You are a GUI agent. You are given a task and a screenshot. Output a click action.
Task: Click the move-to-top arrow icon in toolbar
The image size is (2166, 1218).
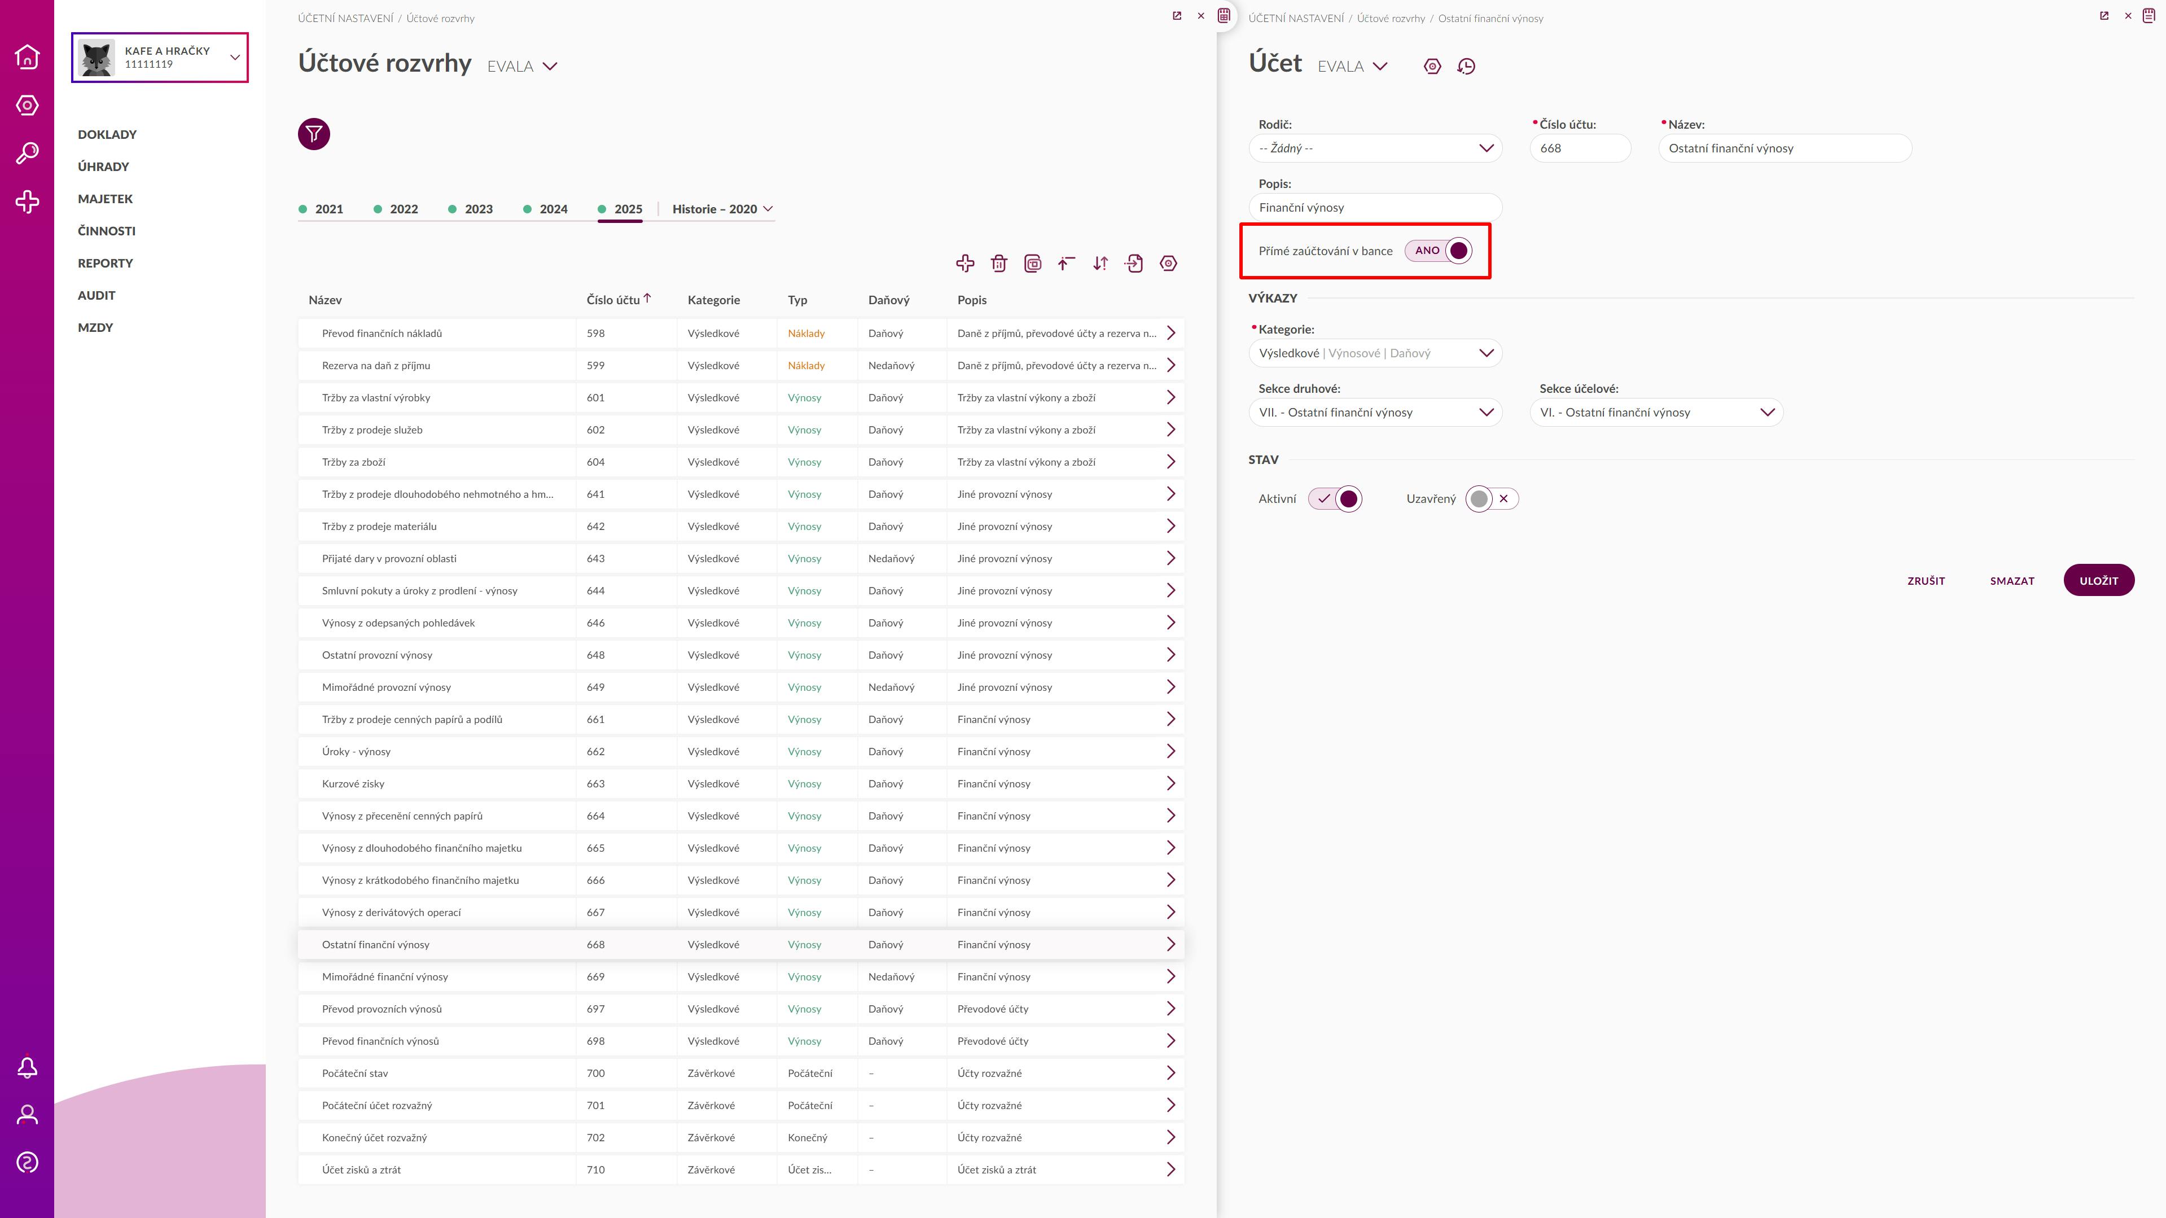1066,263
